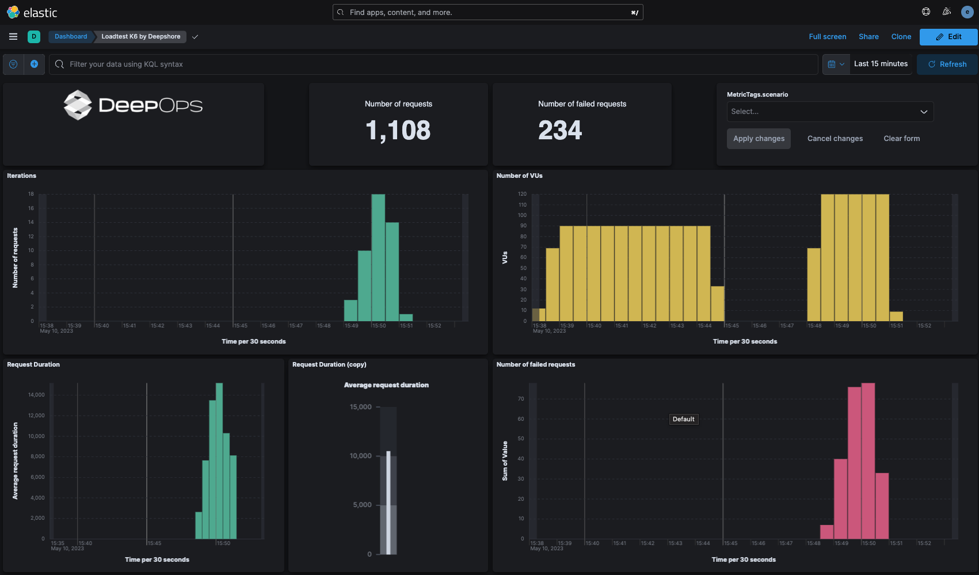Focus the KQL query filter input
The image size is (979, 575).
433,64
